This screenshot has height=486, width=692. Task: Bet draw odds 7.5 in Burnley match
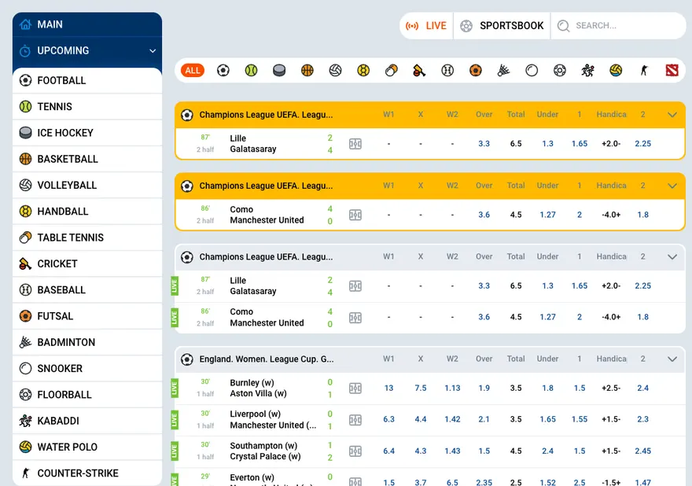421,388
